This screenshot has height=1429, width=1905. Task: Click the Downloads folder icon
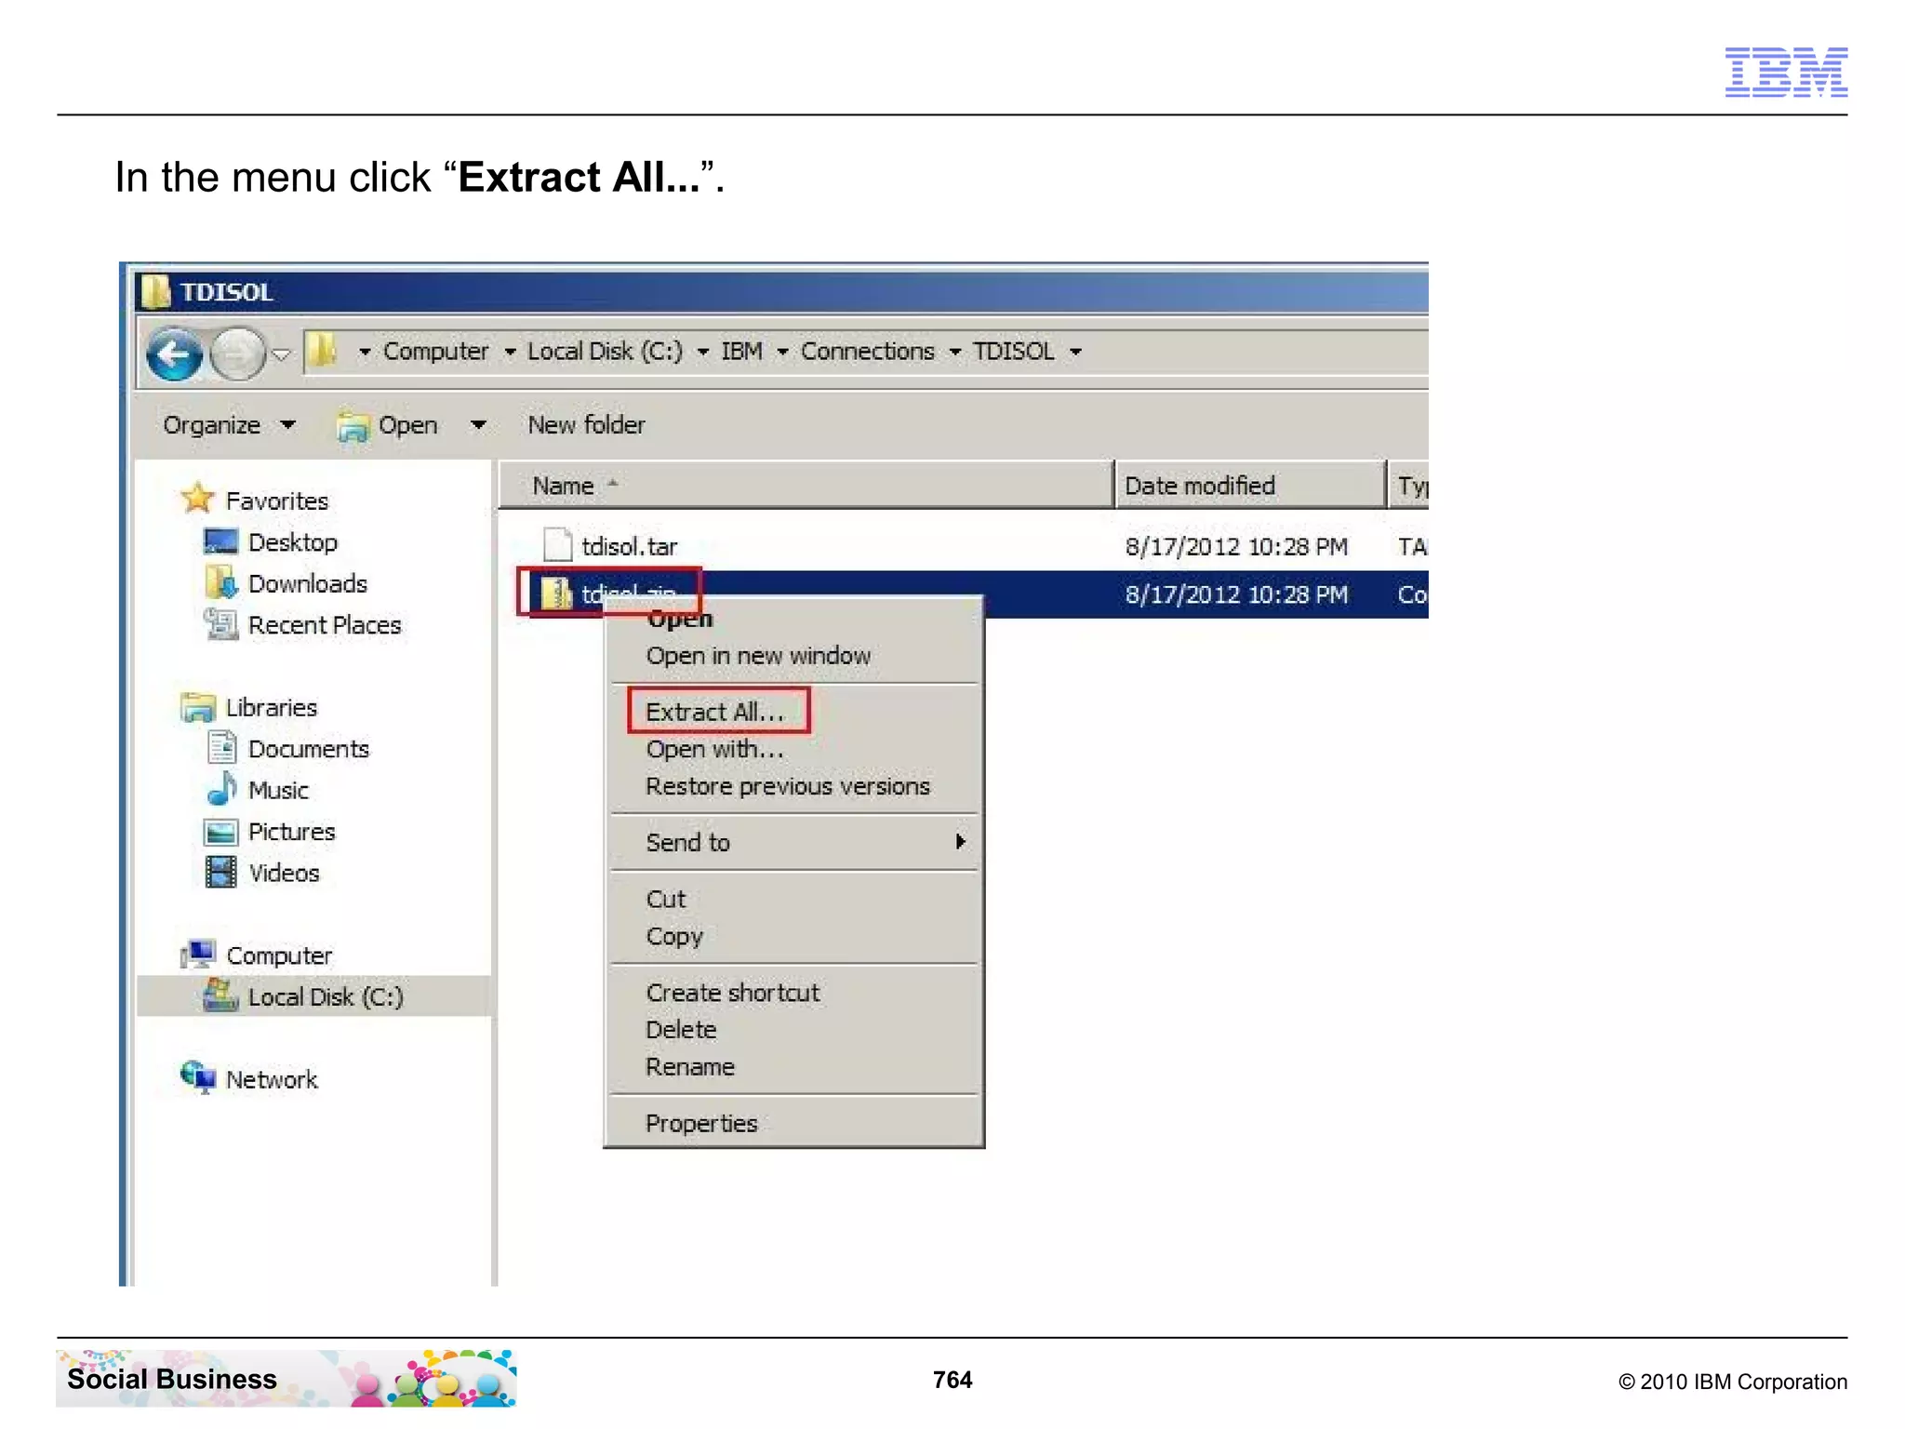(221, 582)
